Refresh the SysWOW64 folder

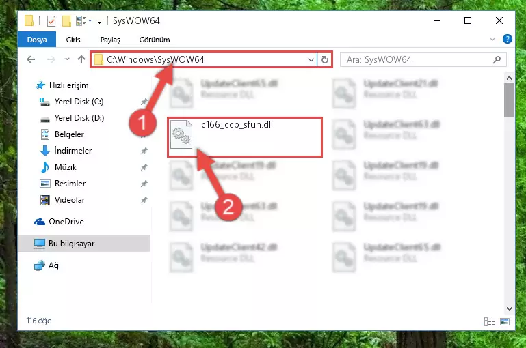click(324, 59)
